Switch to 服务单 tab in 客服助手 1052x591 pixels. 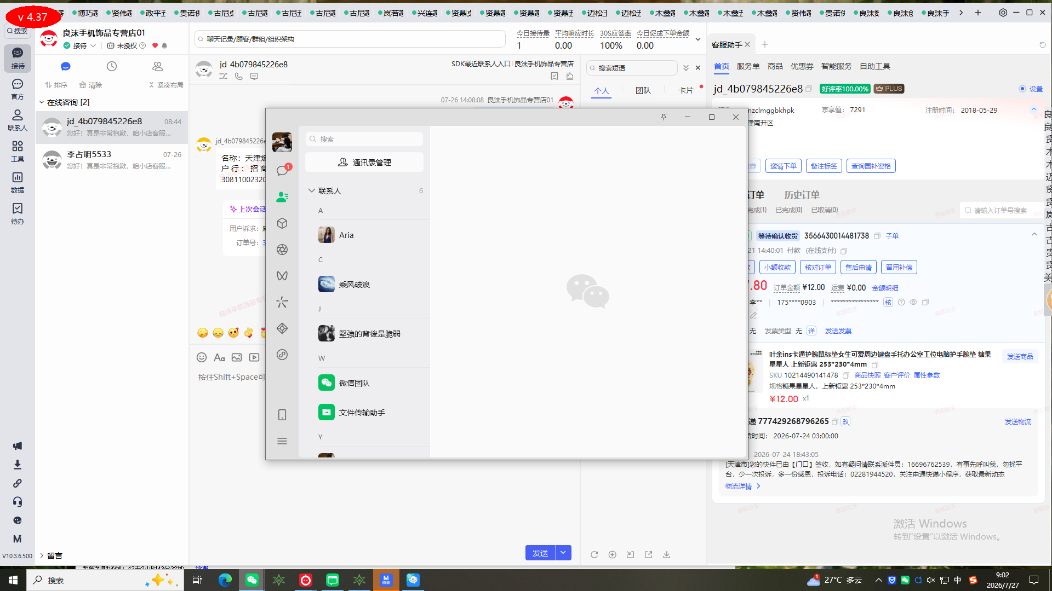(x=748, y=66)
